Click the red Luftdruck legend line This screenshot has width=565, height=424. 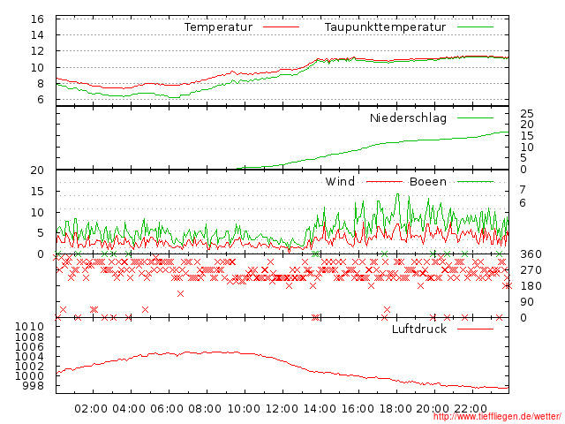coord(475,329)
